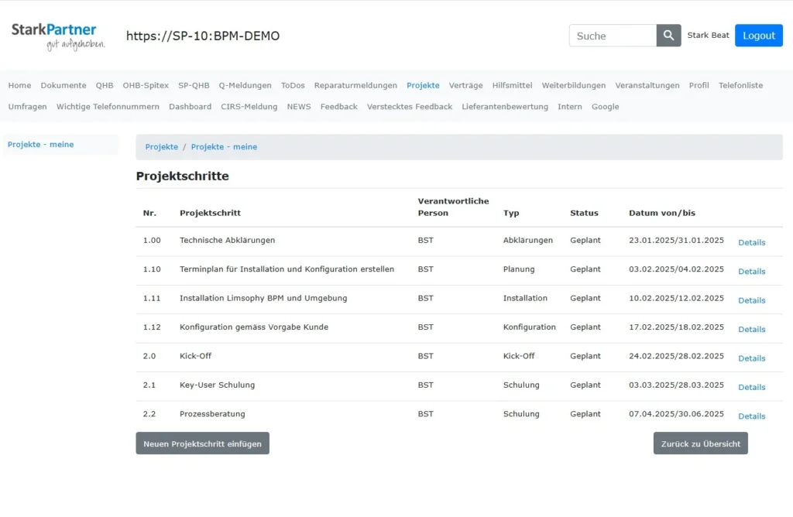The height and width of the screenshot is (517, 793).
Task: Go to Veranstaltungen
Action: pos(647,85)
